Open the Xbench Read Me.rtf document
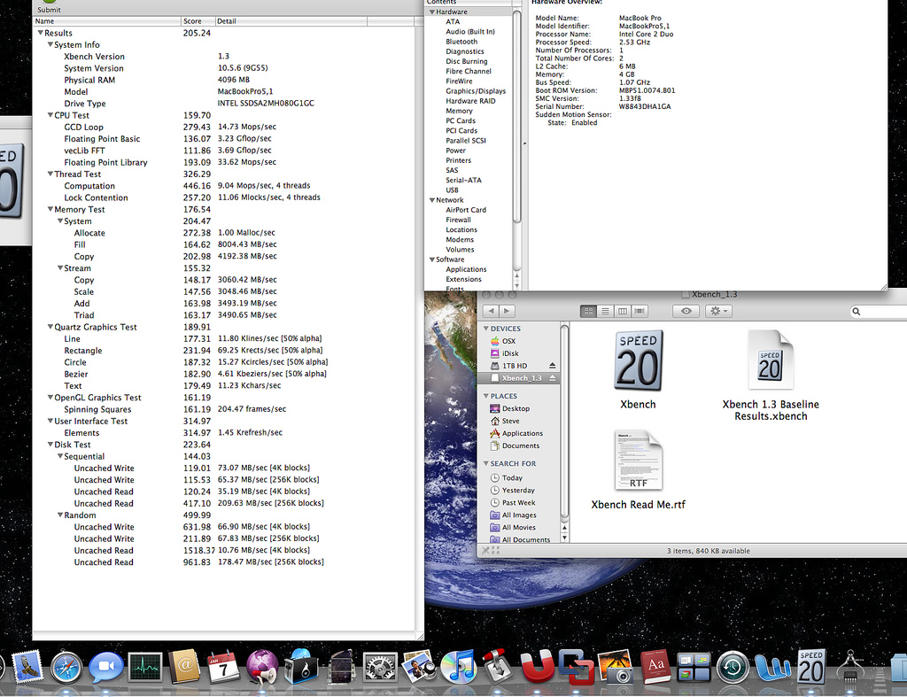Screen dimensions: 907x697 click(638, 461)
